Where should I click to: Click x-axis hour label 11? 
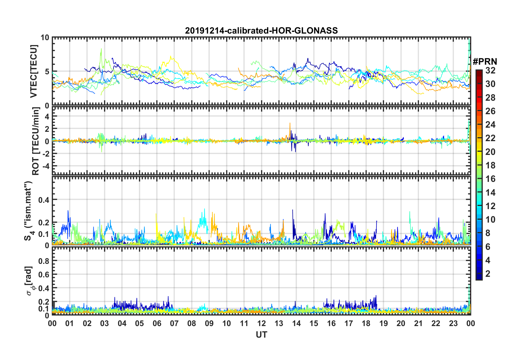coord(244,323)
